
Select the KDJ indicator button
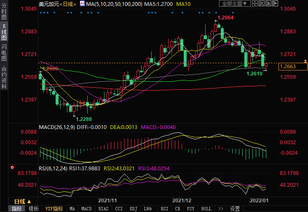point(133,209)
